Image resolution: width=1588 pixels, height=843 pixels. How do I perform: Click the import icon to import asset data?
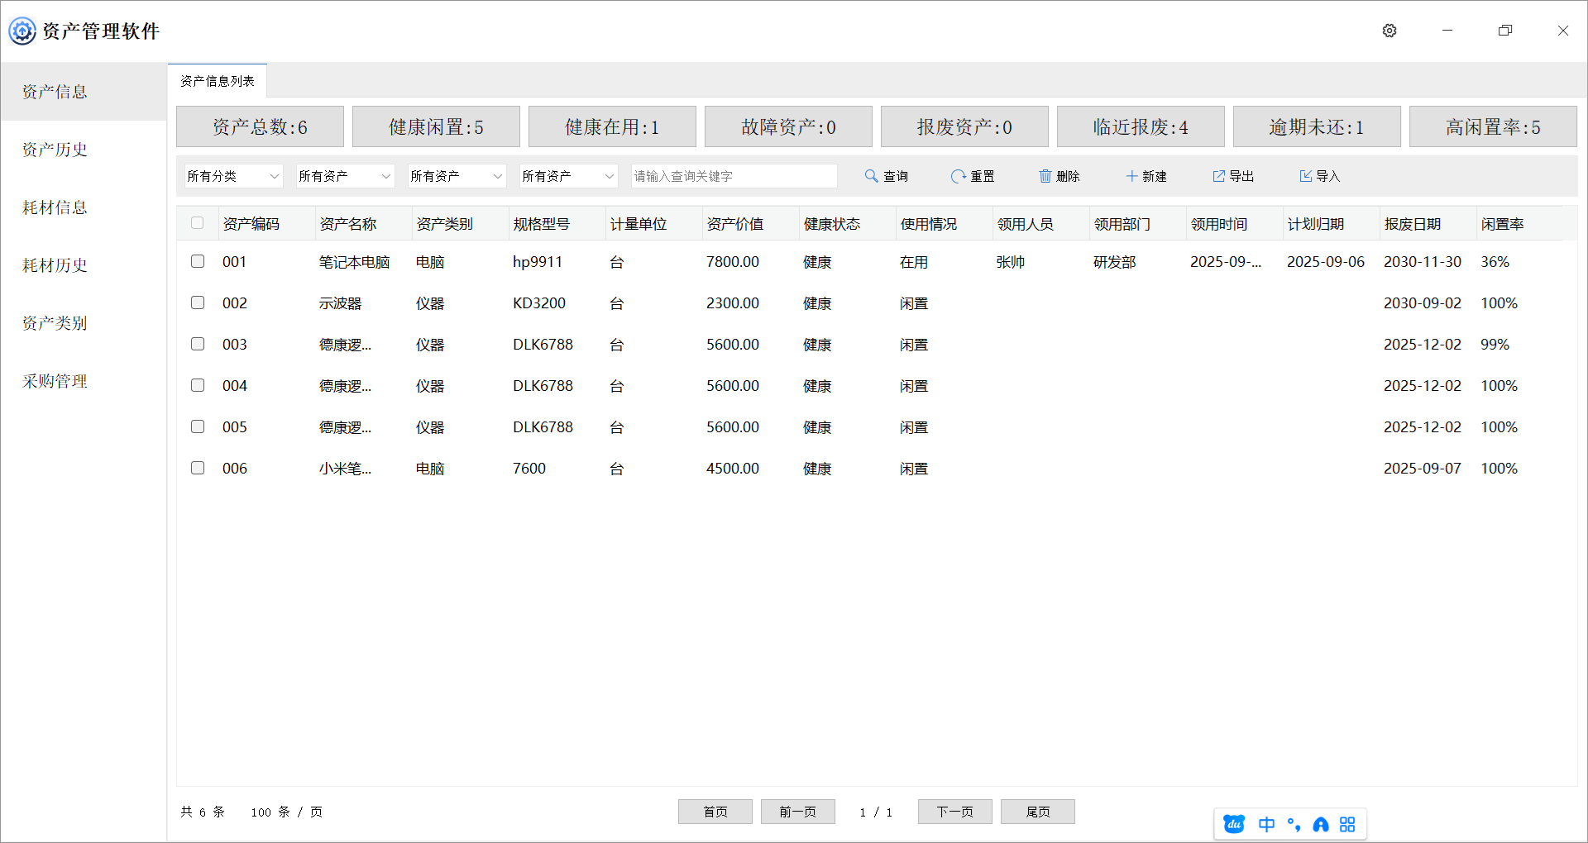point(1305,175)
